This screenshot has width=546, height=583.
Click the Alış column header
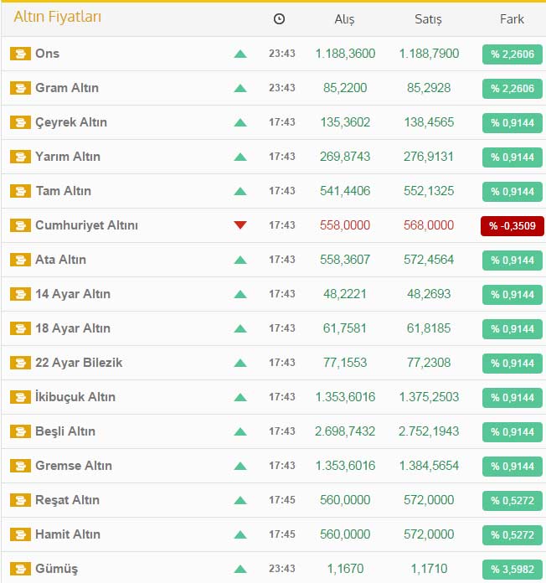(x=345, y=19)
